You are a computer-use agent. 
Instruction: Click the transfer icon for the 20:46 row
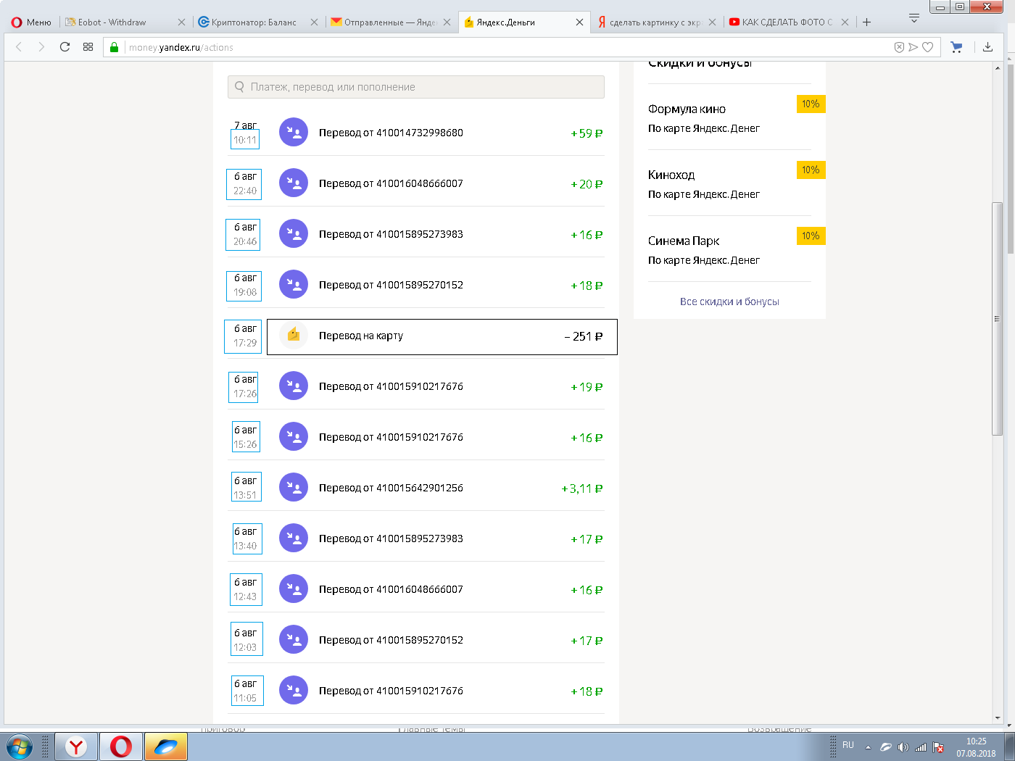click(294, 233)
